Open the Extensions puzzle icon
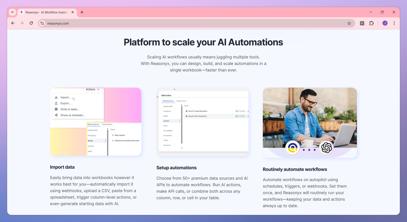This screenshot has width=407, height=222. (371, 23)
